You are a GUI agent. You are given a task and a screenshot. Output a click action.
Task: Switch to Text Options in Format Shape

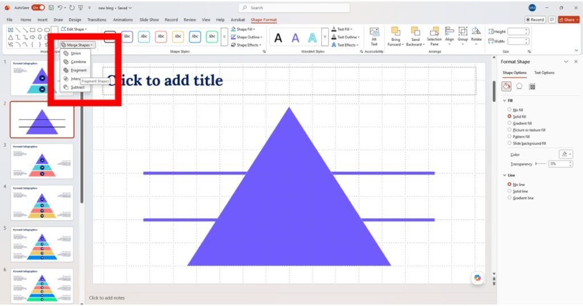[x=544, y=73]
